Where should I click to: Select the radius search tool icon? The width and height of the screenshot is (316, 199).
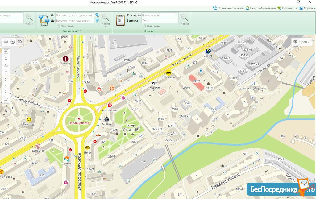(x=12, y=42)
